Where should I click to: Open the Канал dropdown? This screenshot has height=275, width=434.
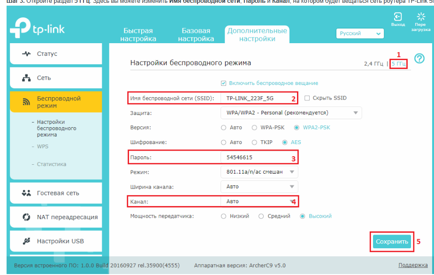pyautogui.click(x=259, y=201)
